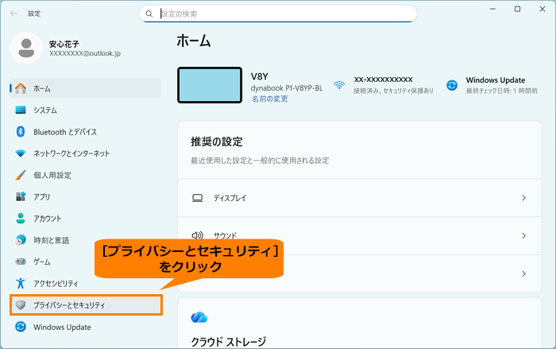This screenshot has height=349, width=556.
Task: Open アクセシビリティ settings
Action: [x=86, y=283]
